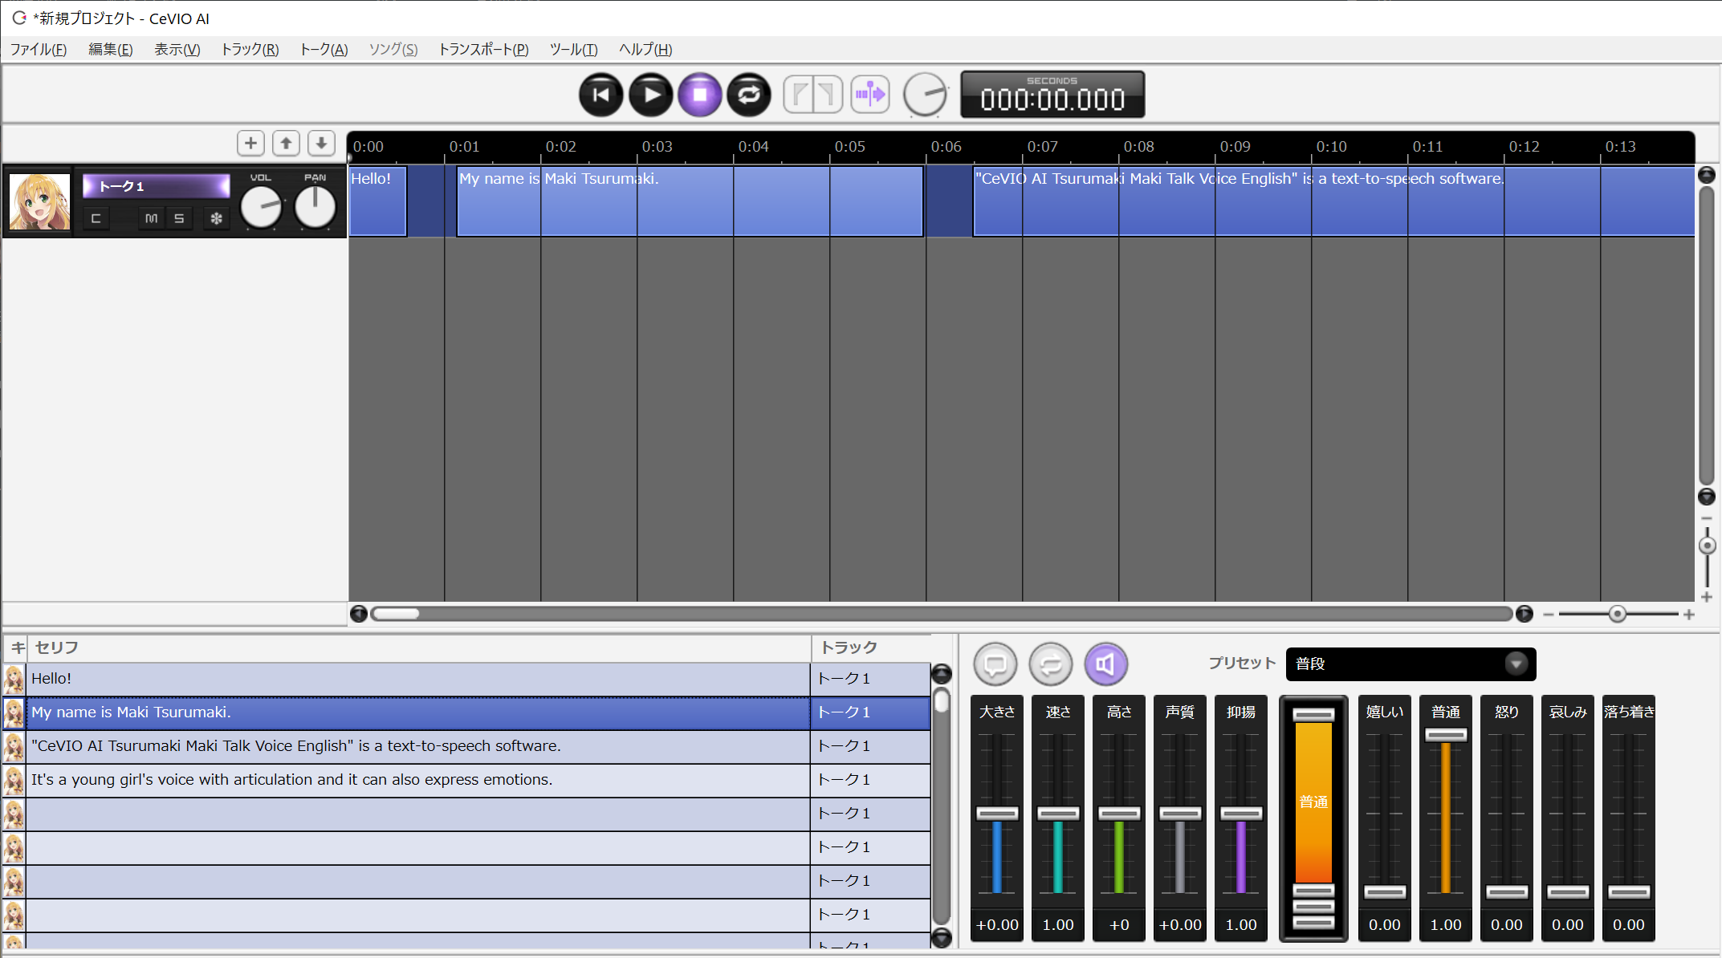Move track up with the up arrow

pos(287,143)
